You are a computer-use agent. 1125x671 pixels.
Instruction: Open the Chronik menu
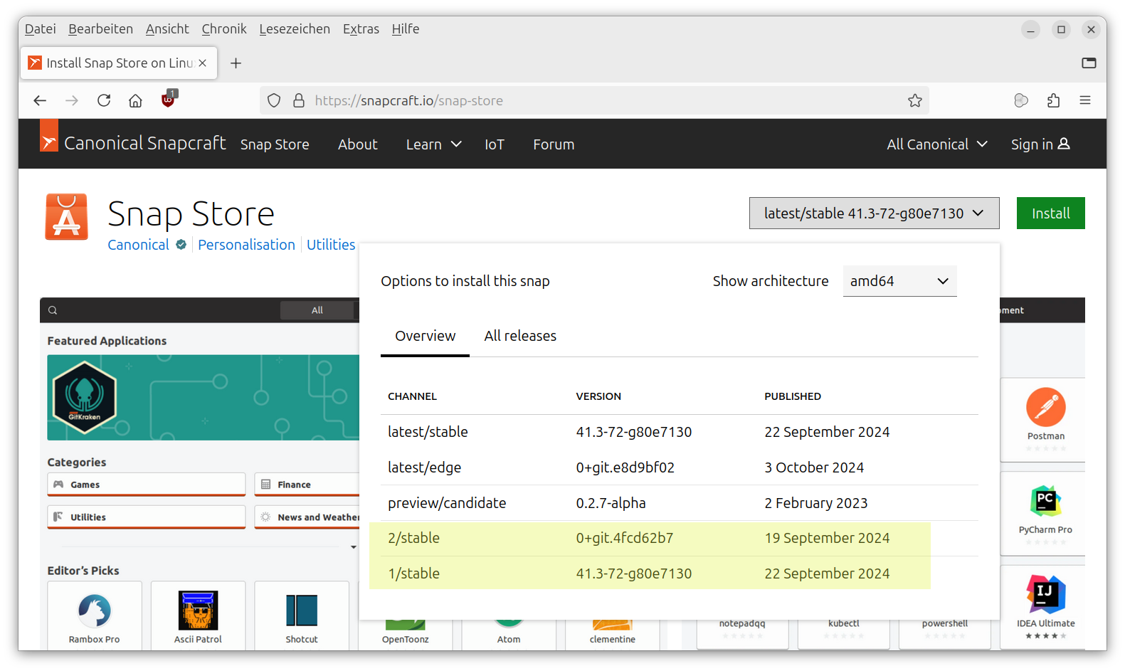224,29
